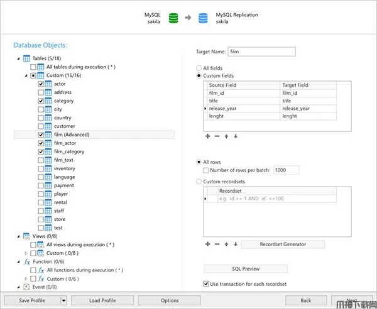377x309 pixels.
Task: Click the plus icon under the recordset table
Action: [x=208, y=244]
